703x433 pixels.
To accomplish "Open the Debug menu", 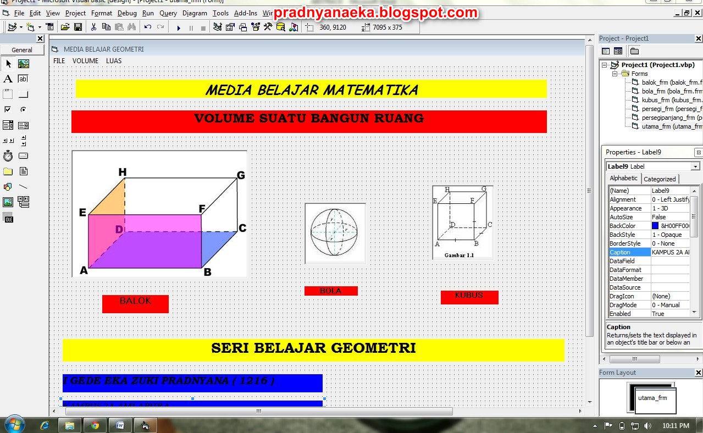I will 127,13.
